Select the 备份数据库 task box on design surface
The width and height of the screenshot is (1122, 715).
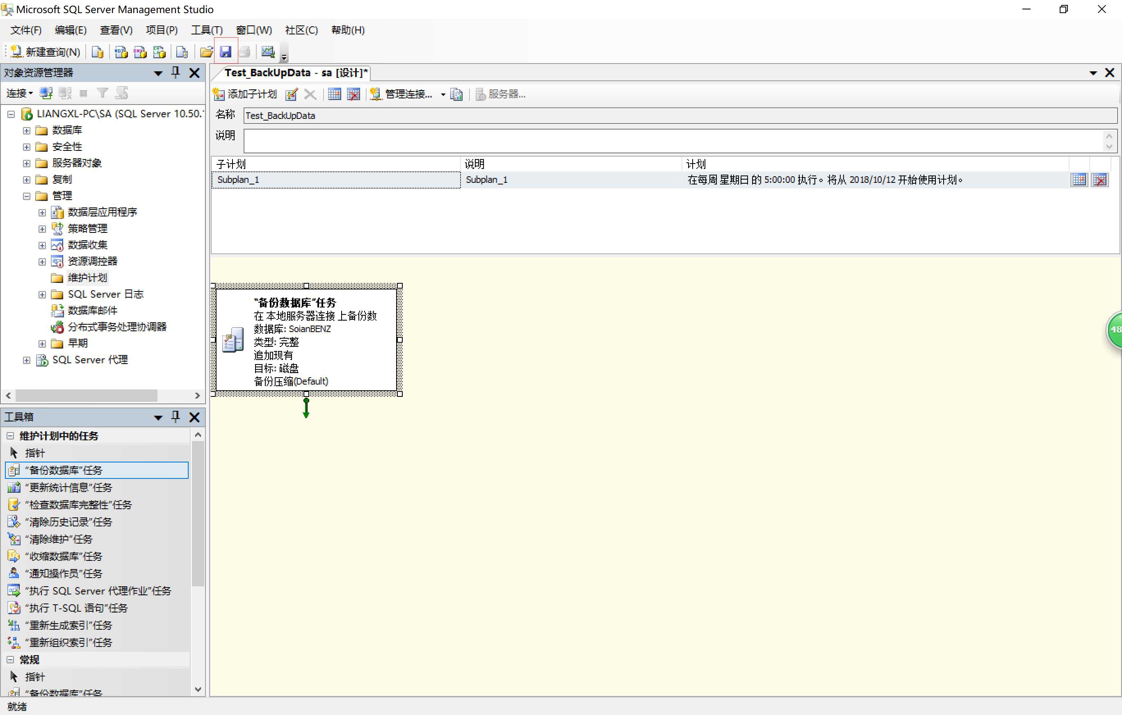(306, 340)
